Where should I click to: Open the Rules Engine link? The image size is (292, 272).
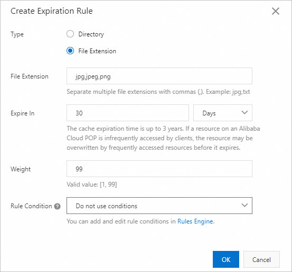[x=195, y=221]
